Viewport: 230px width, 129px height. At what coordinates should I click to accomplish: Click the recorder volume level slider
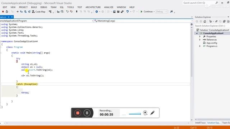coord(135,114)
